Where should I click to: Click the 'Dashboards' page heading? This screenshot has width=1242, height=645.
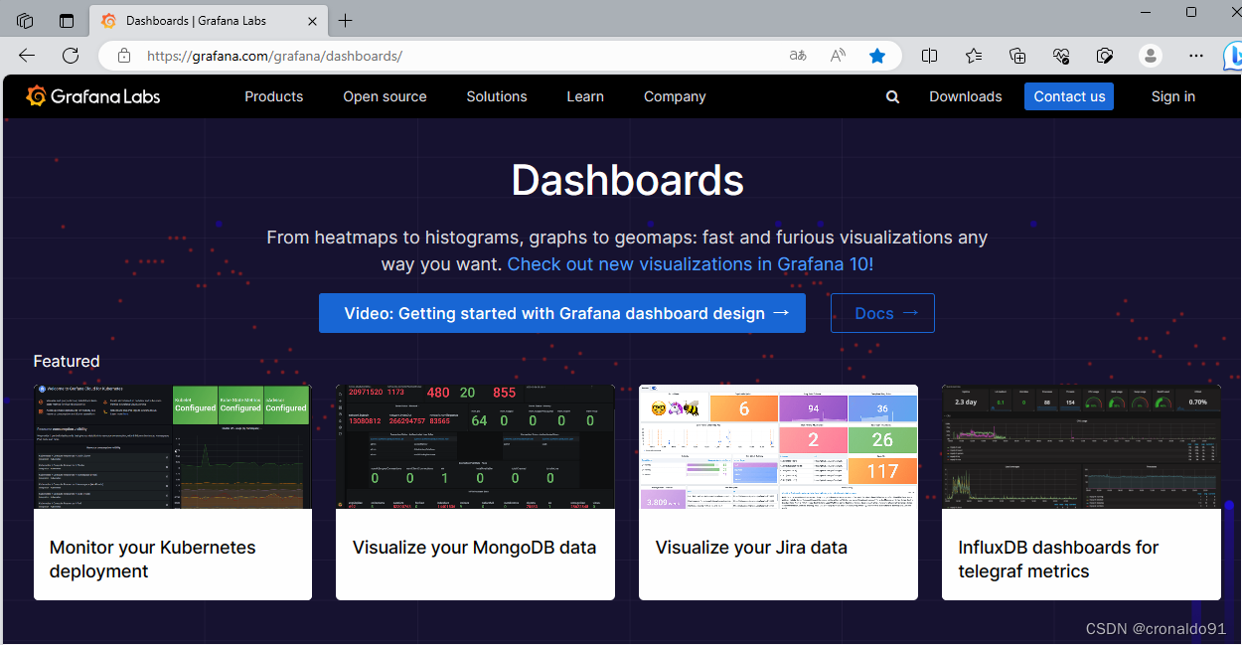[627, 180]
